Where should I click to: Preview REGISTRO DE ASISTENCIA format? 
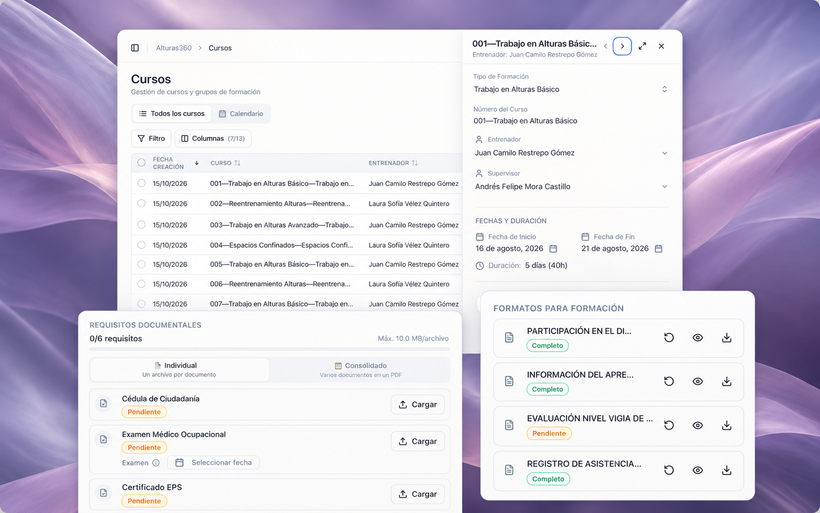tap(697, 470)
